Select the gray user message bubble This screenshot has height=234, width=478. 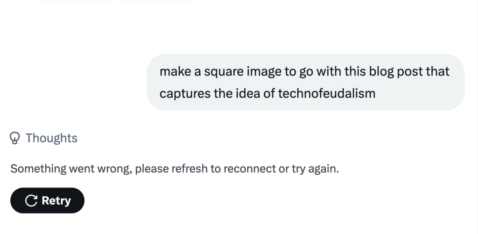point(305,83)
